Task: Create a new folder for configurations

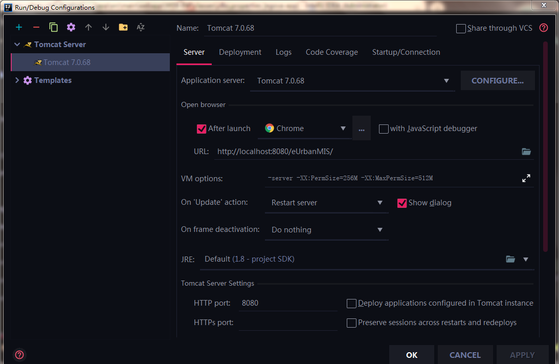Action: tap(123, 27)
